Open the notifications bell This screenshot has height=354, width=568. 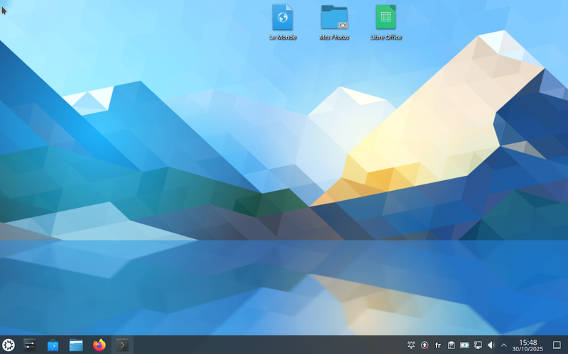[x=411, y=345]
